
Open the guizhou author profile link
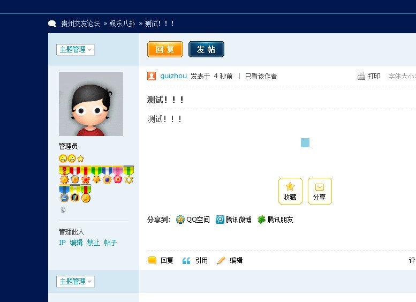[173, 76]
